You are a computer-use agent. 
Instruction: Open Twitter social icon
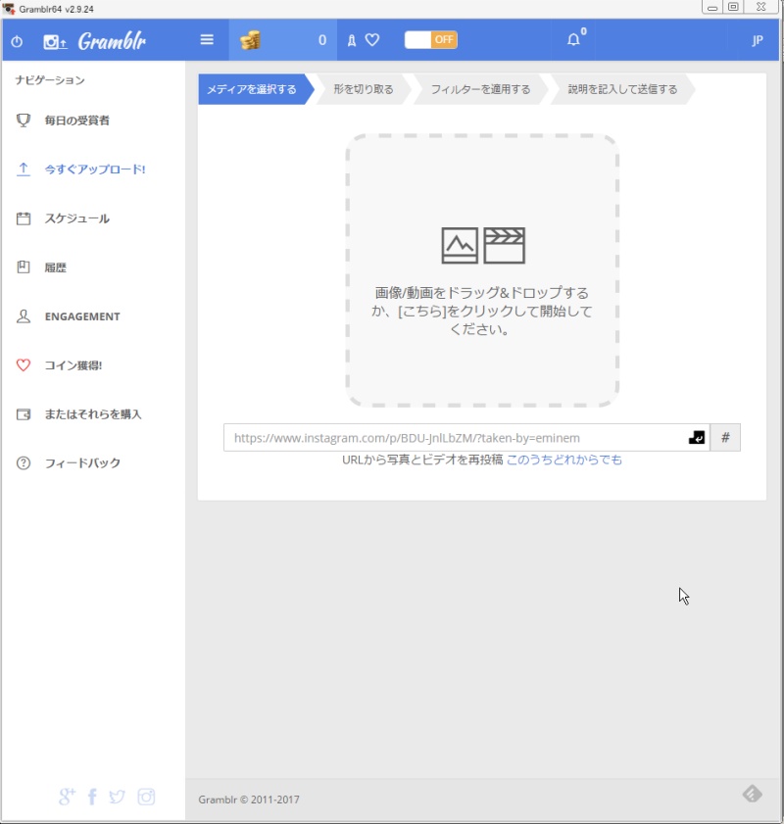(117, 797)
